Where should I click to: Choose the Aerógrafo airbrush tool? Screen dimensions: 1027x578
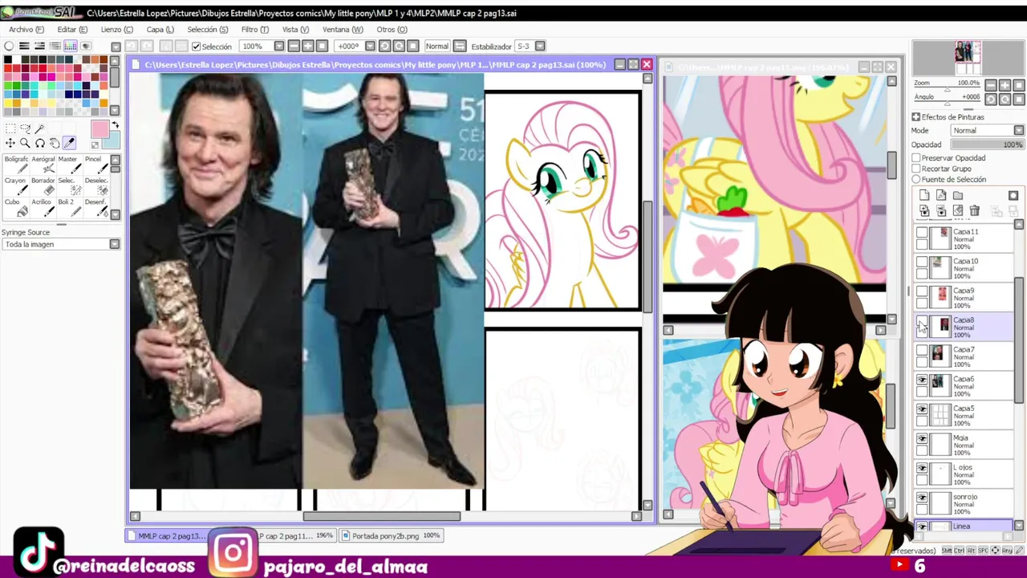(x=43, y=165)
